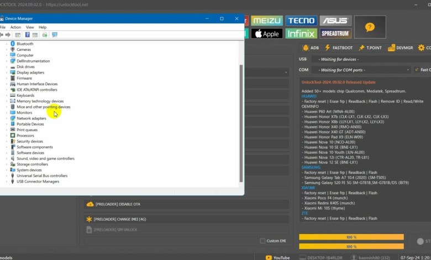The image size is (431, 260).
Task: Click [PRELOADER] DISABLE OTA button
Action: [117, 204]
